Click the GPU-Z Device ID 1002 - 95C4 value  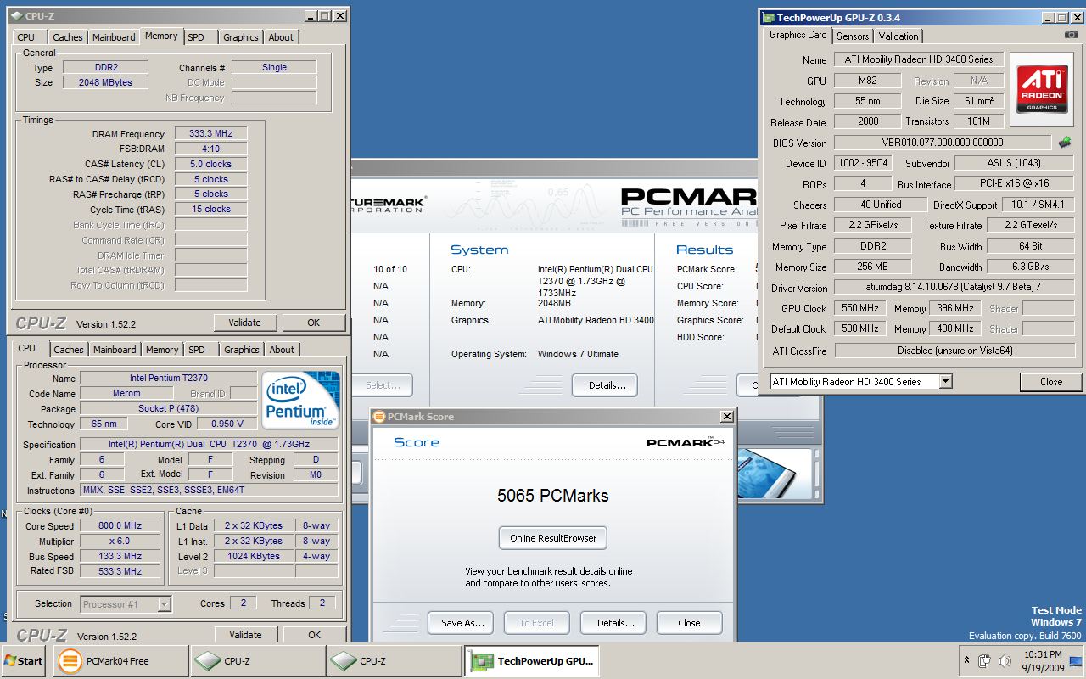(863, 163)
